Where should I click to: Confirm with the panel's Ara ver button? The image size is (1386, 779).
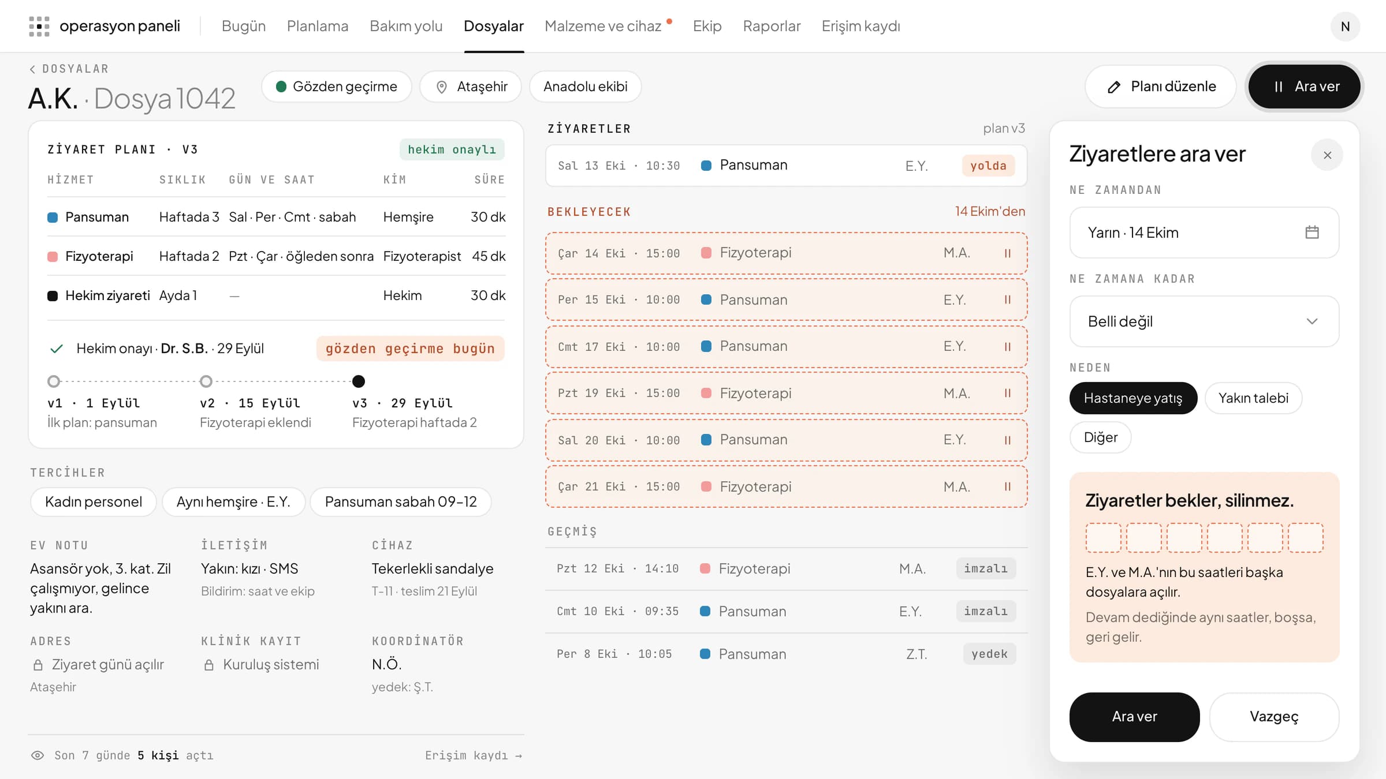(1134, 717)
